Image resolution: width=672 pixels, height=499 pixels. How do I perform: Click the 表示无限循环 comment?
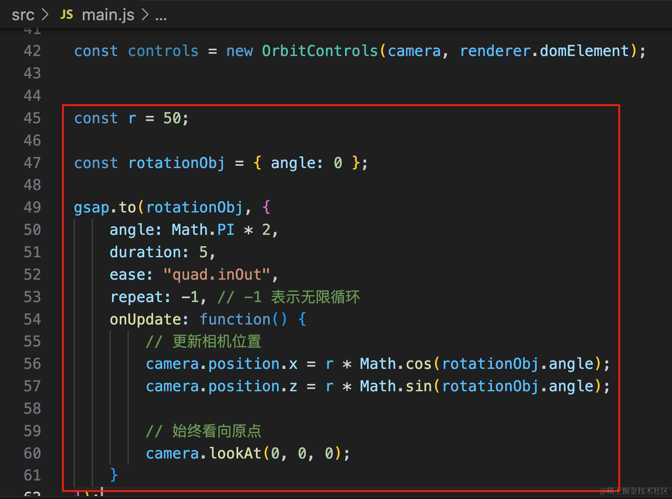pyautogui.click(x=315, y=297)
